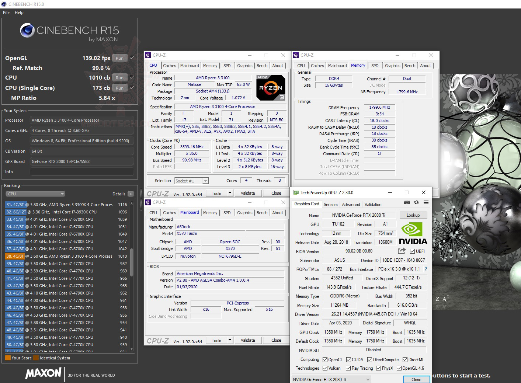Open the GPU-Z hamburger menu
This screenshot has height=383, width=521.
pyautogui.click(x=426, y=202)
